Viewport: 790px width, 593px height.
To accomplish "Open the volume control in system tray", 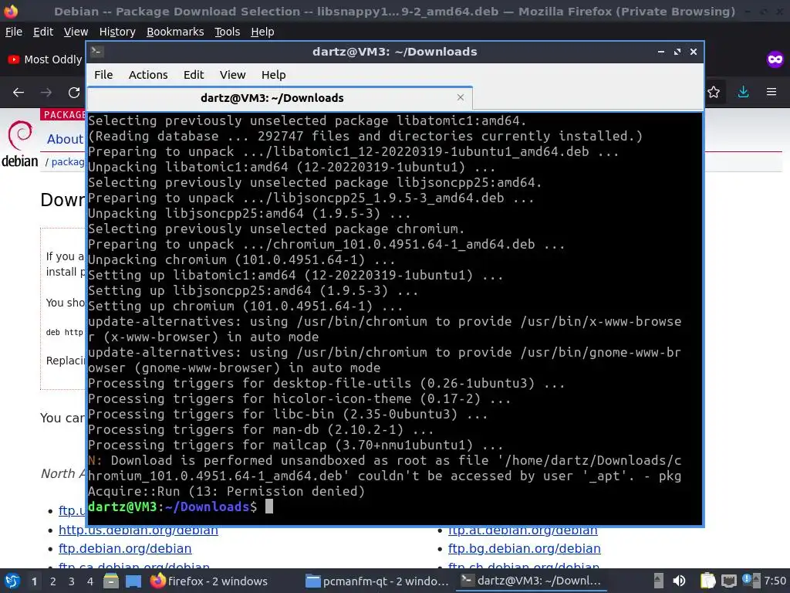I will pos(679,581).
